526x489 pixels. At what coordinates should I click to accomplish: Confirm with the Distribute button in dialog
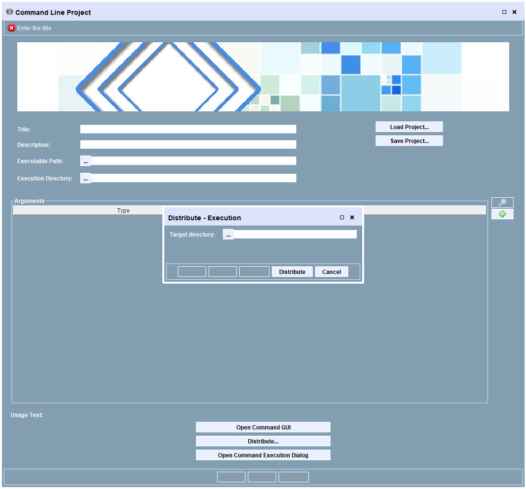click(x=292, y=272)
